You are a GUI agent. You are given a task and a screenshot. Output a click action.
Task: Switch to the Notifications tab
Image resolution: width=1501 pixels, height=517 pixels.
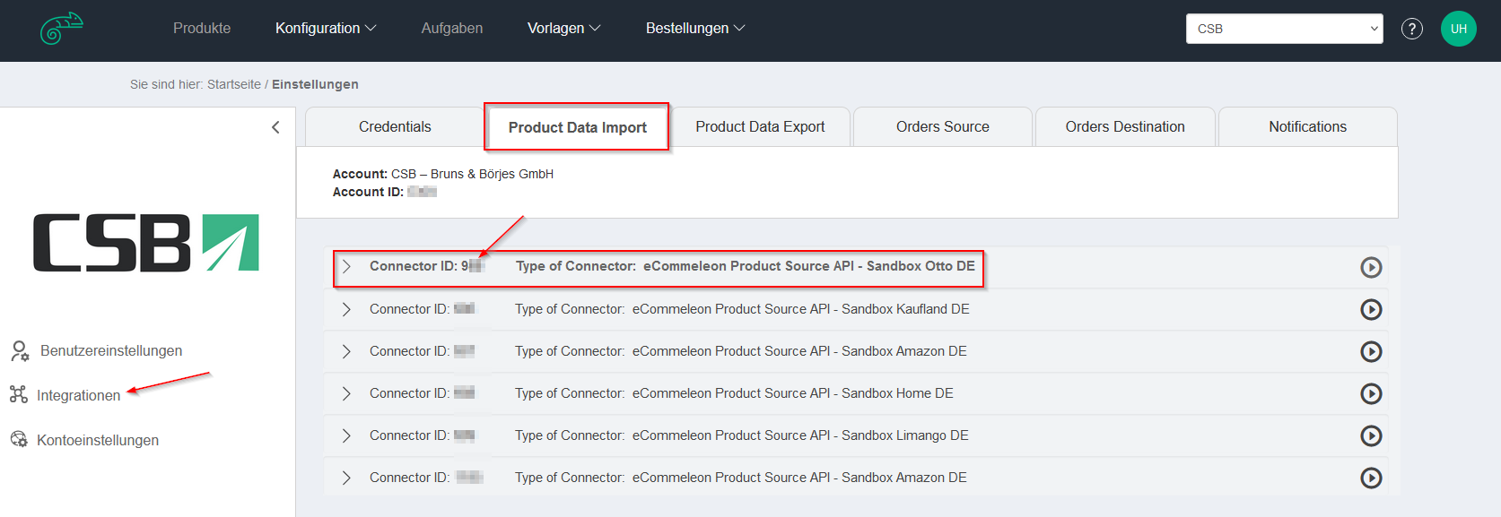(x=1307, y=126)
